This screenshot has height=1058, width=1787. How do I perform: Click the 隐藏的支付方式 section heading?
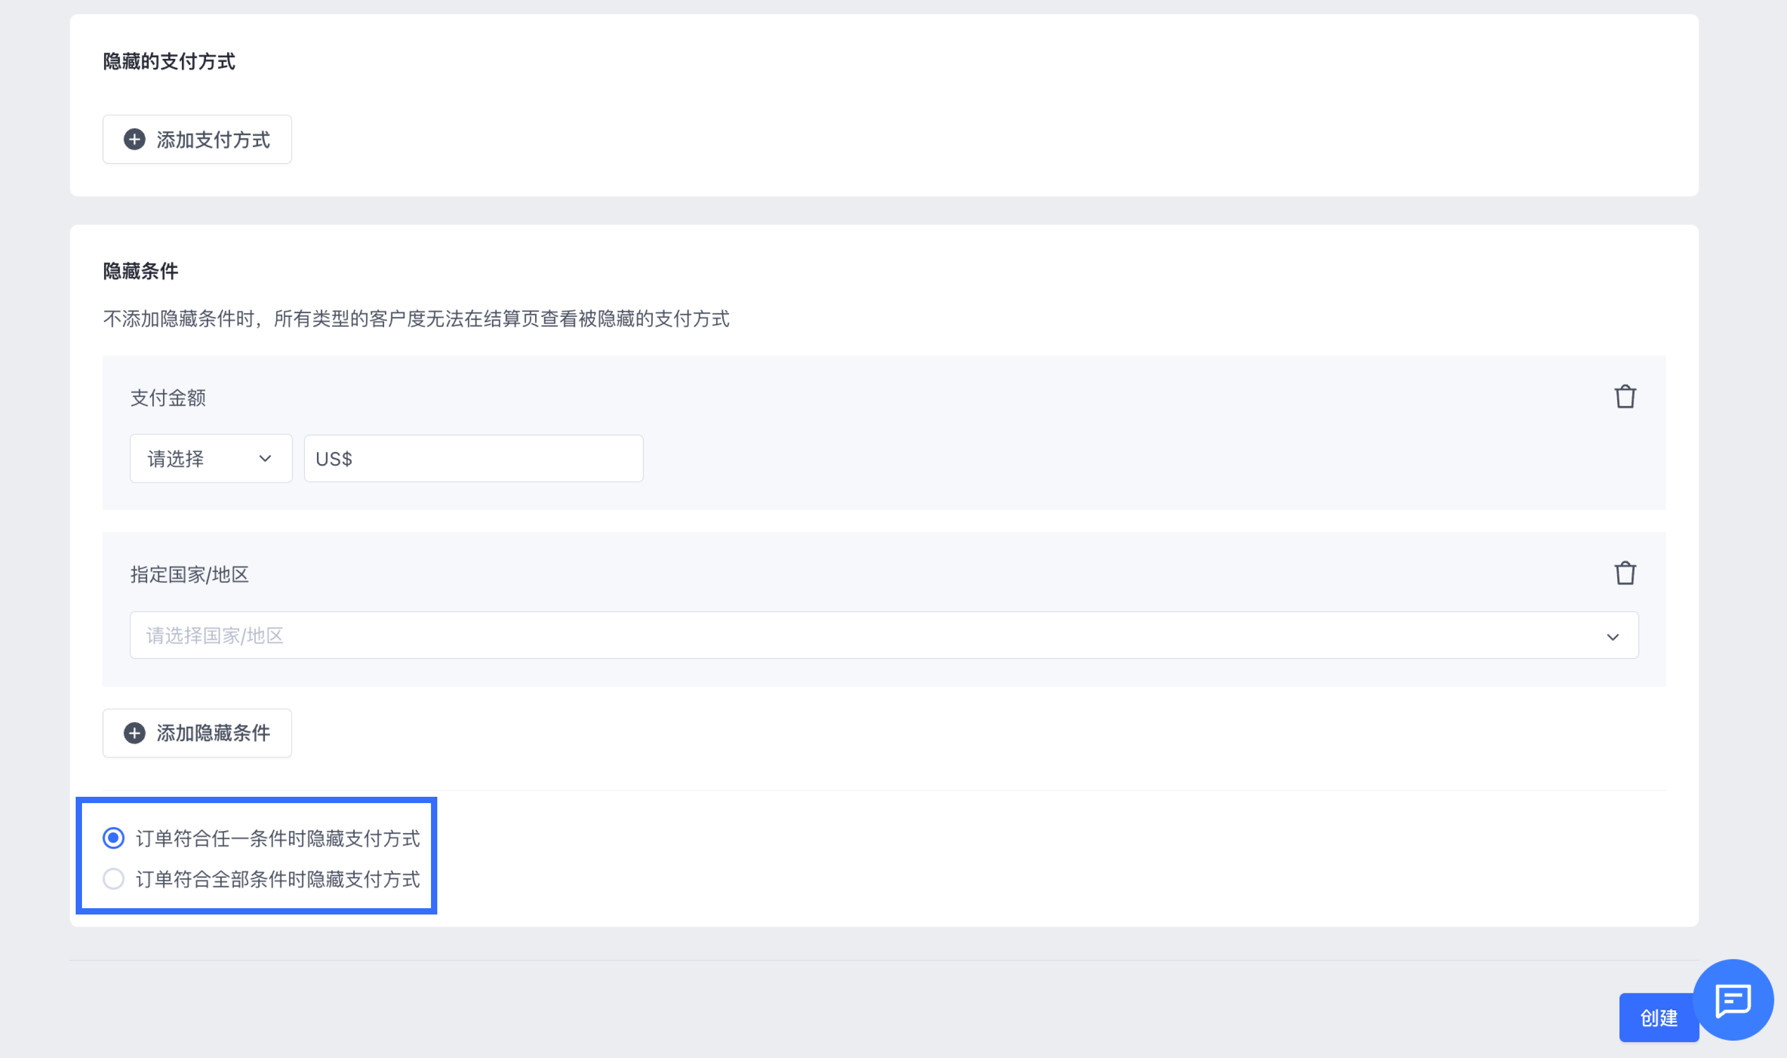click(169, 61)
